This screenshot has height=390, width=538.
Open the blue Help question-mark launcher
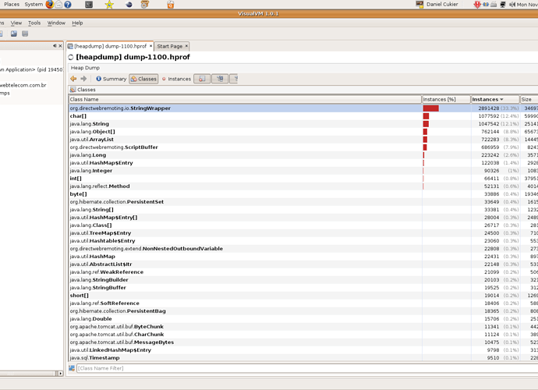(x=68, y=5)
